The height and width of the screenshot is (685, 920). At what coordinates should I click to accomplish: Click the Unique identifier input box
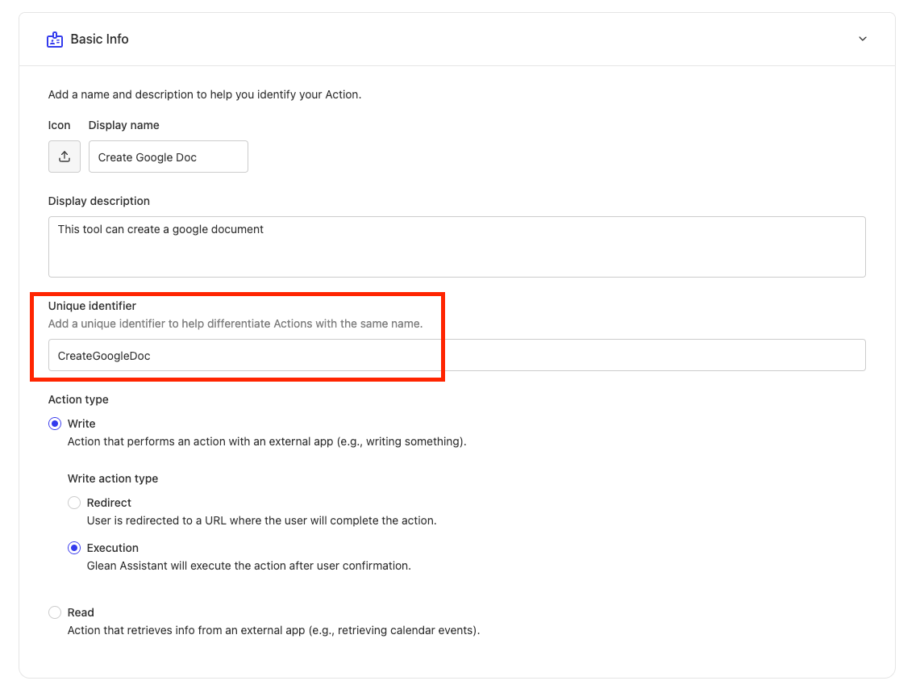[456, 355]
